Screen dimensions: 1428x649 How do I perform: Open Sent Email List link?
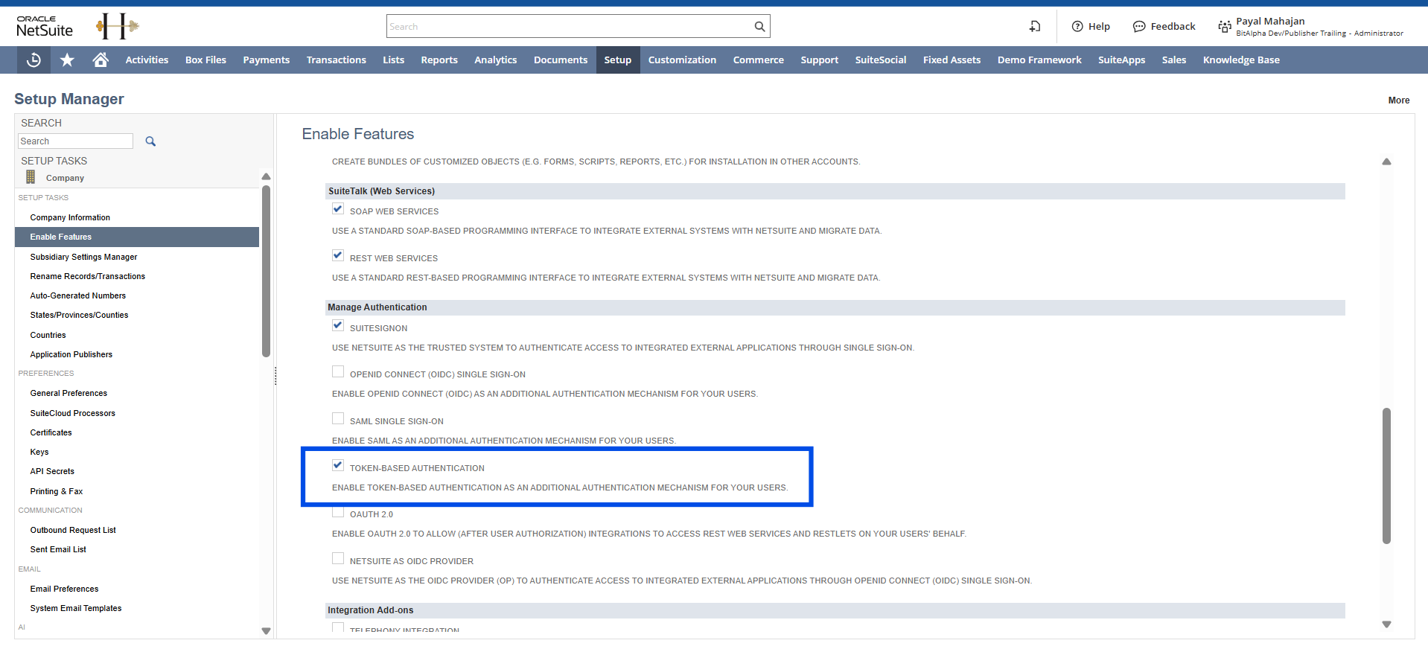click(x=58, y=549)
